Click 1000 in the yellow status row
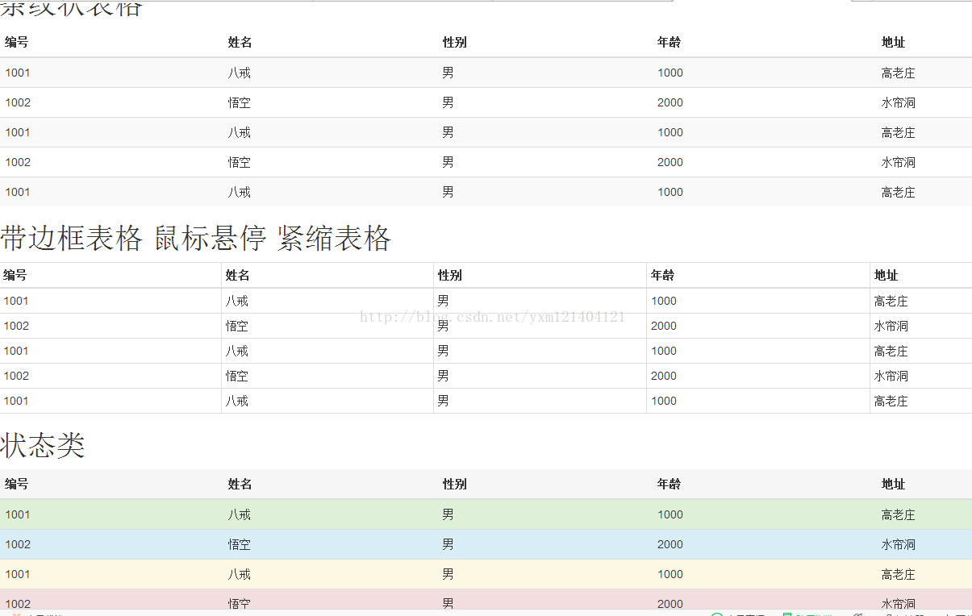Screen dimensions: 972x616 (x=670, y=575)
